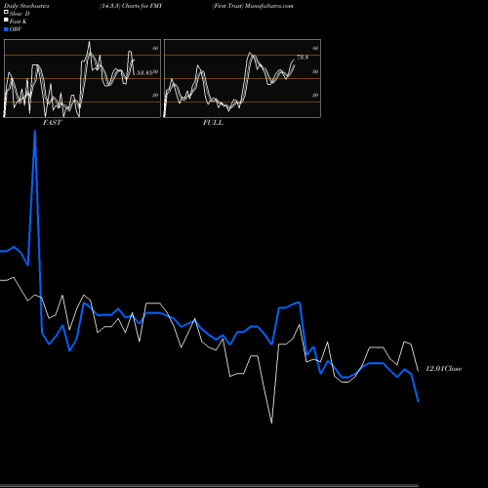Click the 20 axis label in FAST chart
The width and height of the screenshot is (488, 488).
click(x=155, y=95)
